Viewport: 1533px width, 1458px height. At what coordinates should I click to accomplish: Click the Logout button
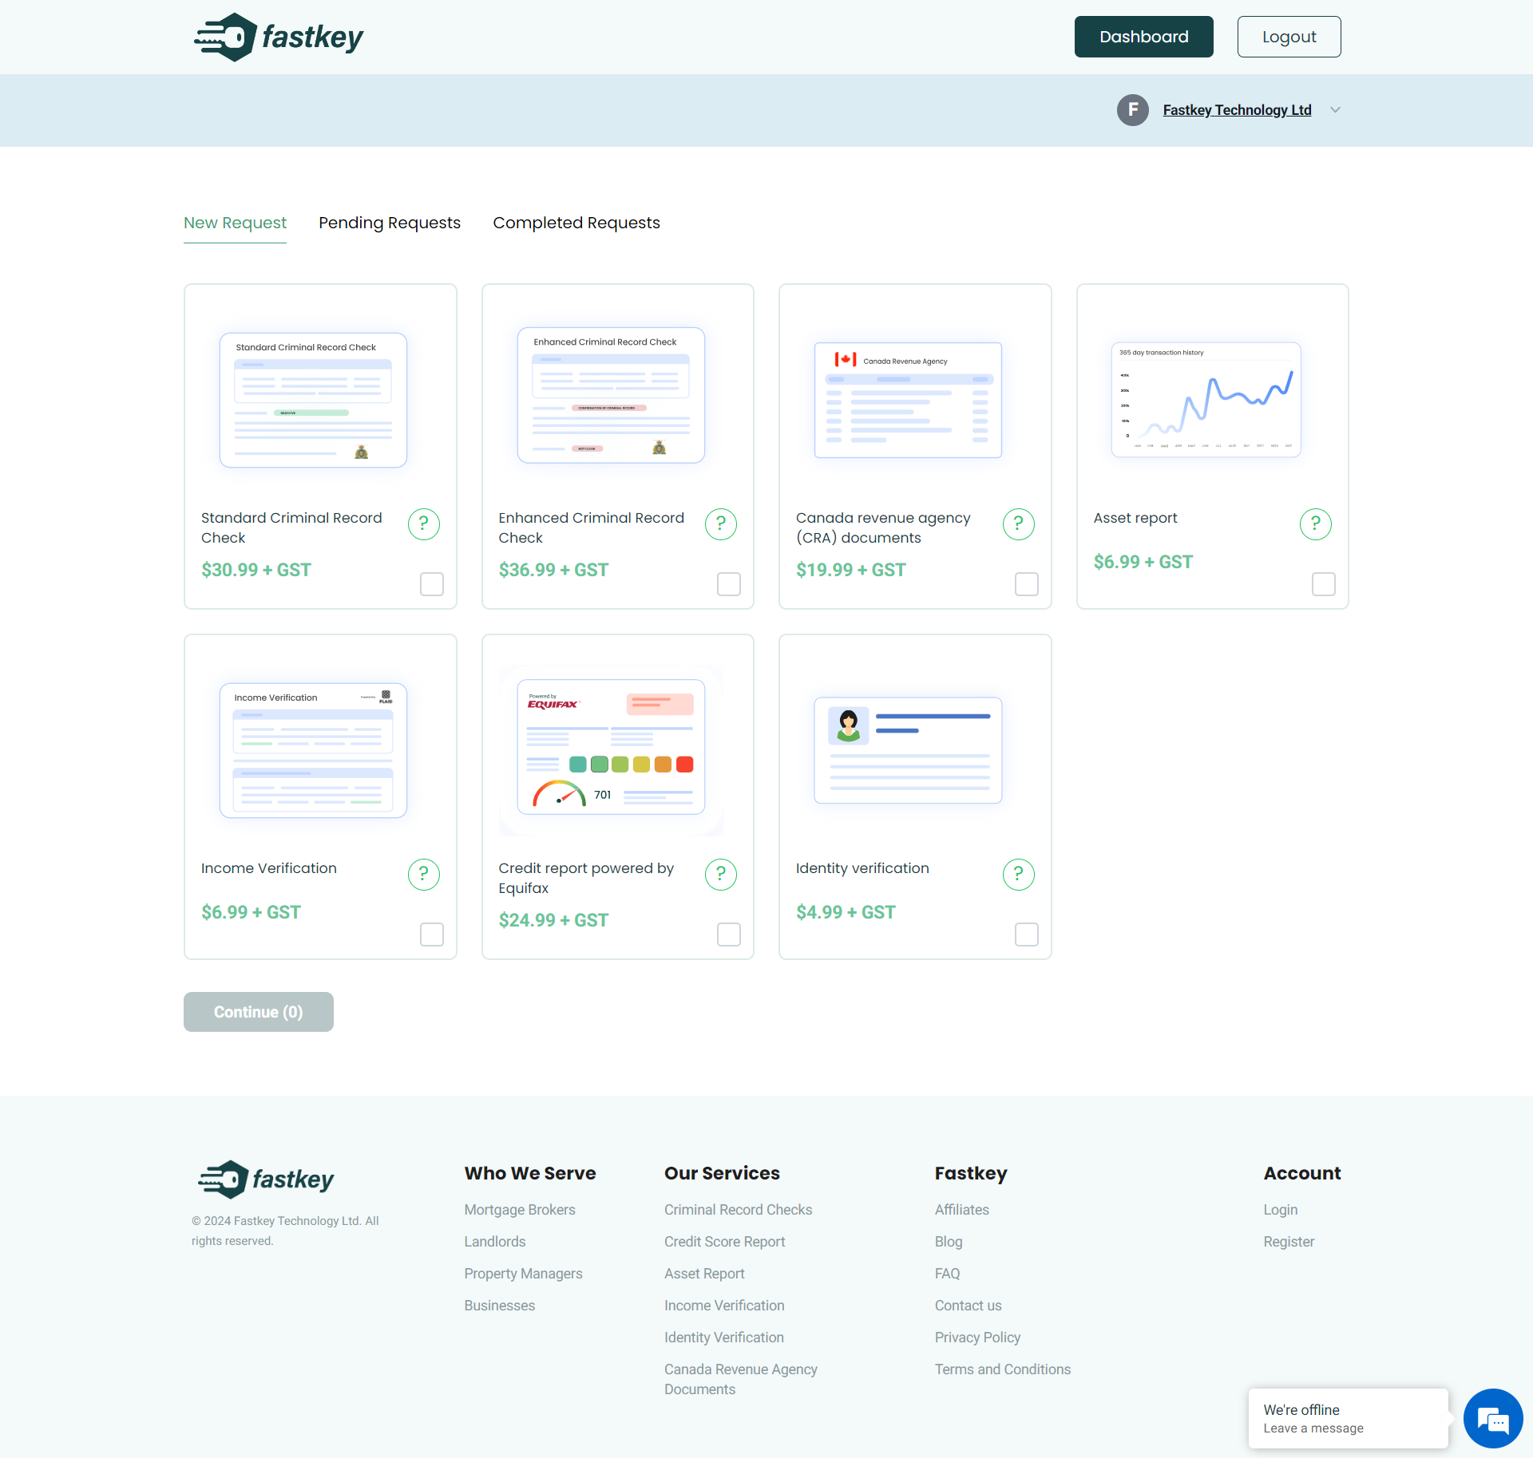[x=1289, y=36]
